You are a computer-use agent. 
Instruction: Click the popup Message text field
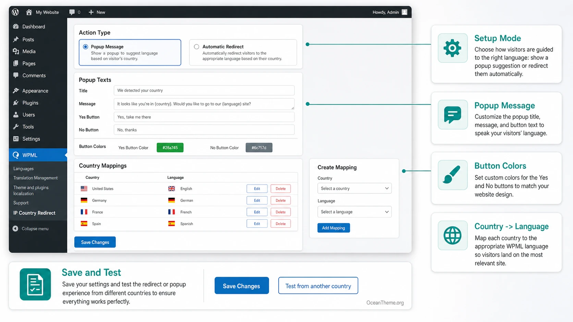204,104
